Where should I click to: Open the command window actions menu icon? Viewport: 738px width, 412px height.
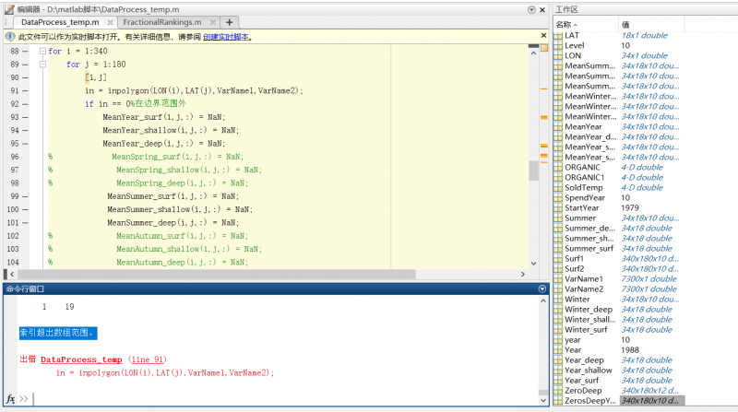(x=542, y=288)
